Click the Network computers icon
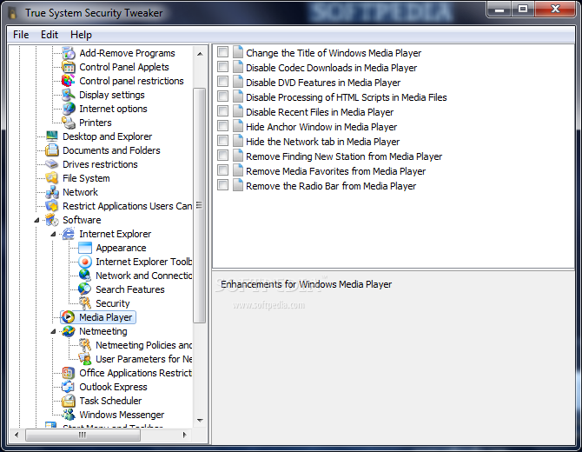The height and width of the screenshot is (452, 582). (52, 192)
